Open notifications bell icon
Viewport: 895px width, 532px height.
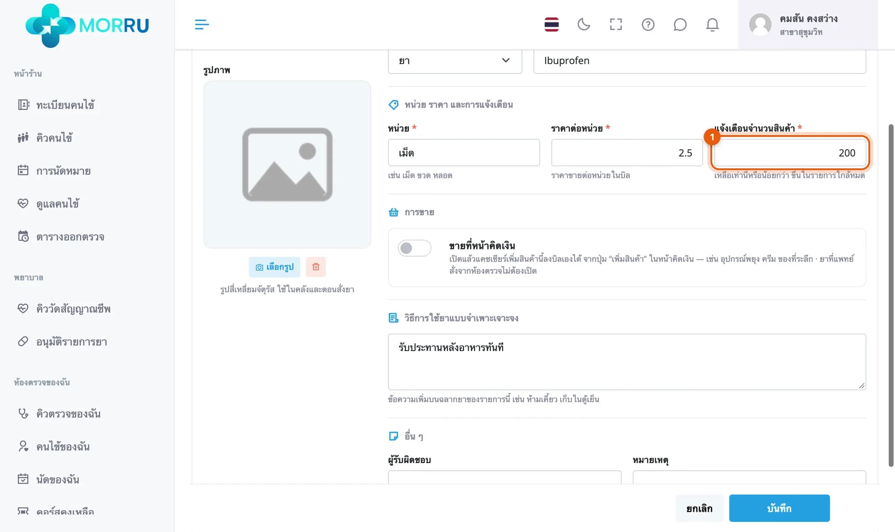(712, 24)
